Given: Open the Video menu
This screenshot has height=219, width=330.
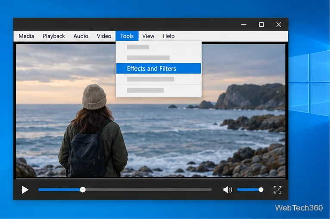Looking at the screenshot, I should (104, 36).
